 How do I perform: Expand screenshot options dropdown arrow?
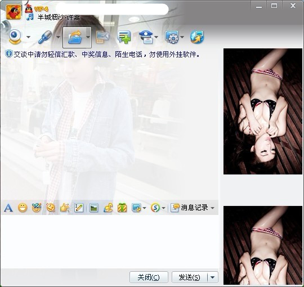[x=144, y=208]
